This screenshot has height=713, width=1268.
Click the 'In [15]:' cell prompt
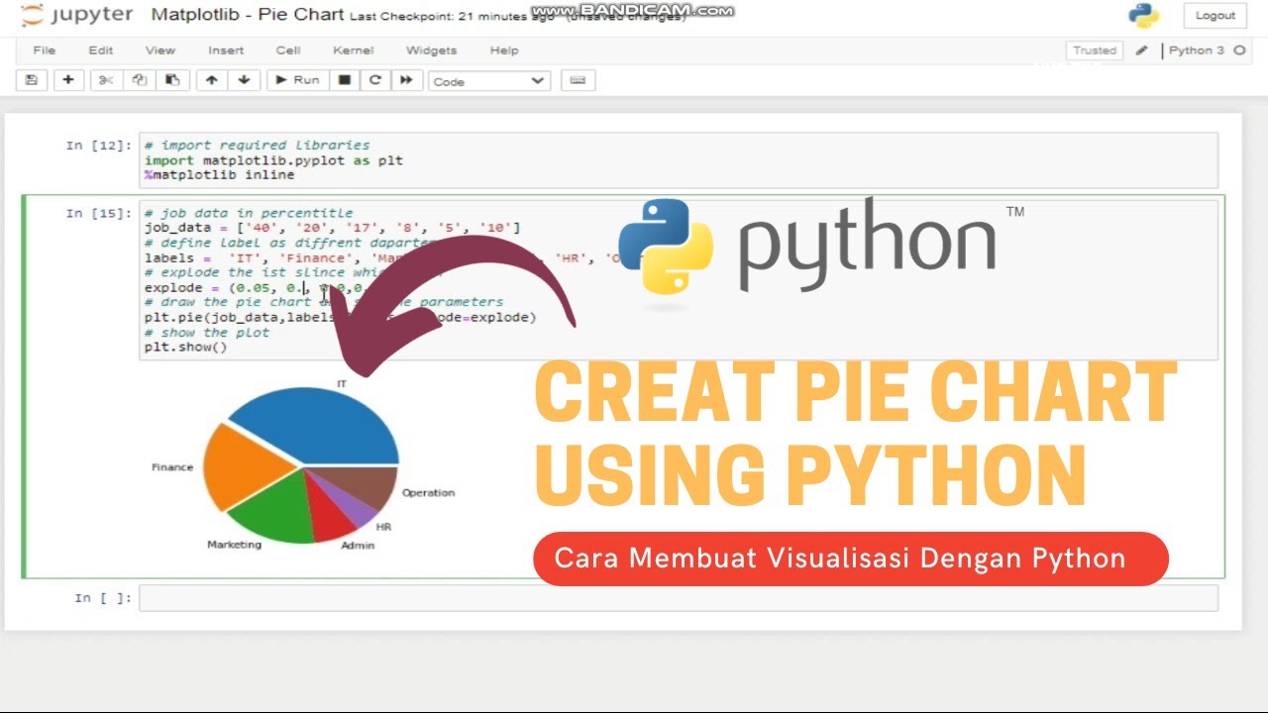click(x=98, y=213)
